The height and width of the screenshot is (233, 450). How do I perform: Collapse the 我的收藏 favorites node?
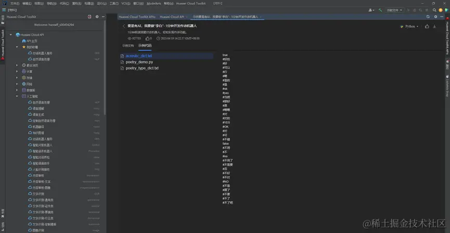(17, 47)
